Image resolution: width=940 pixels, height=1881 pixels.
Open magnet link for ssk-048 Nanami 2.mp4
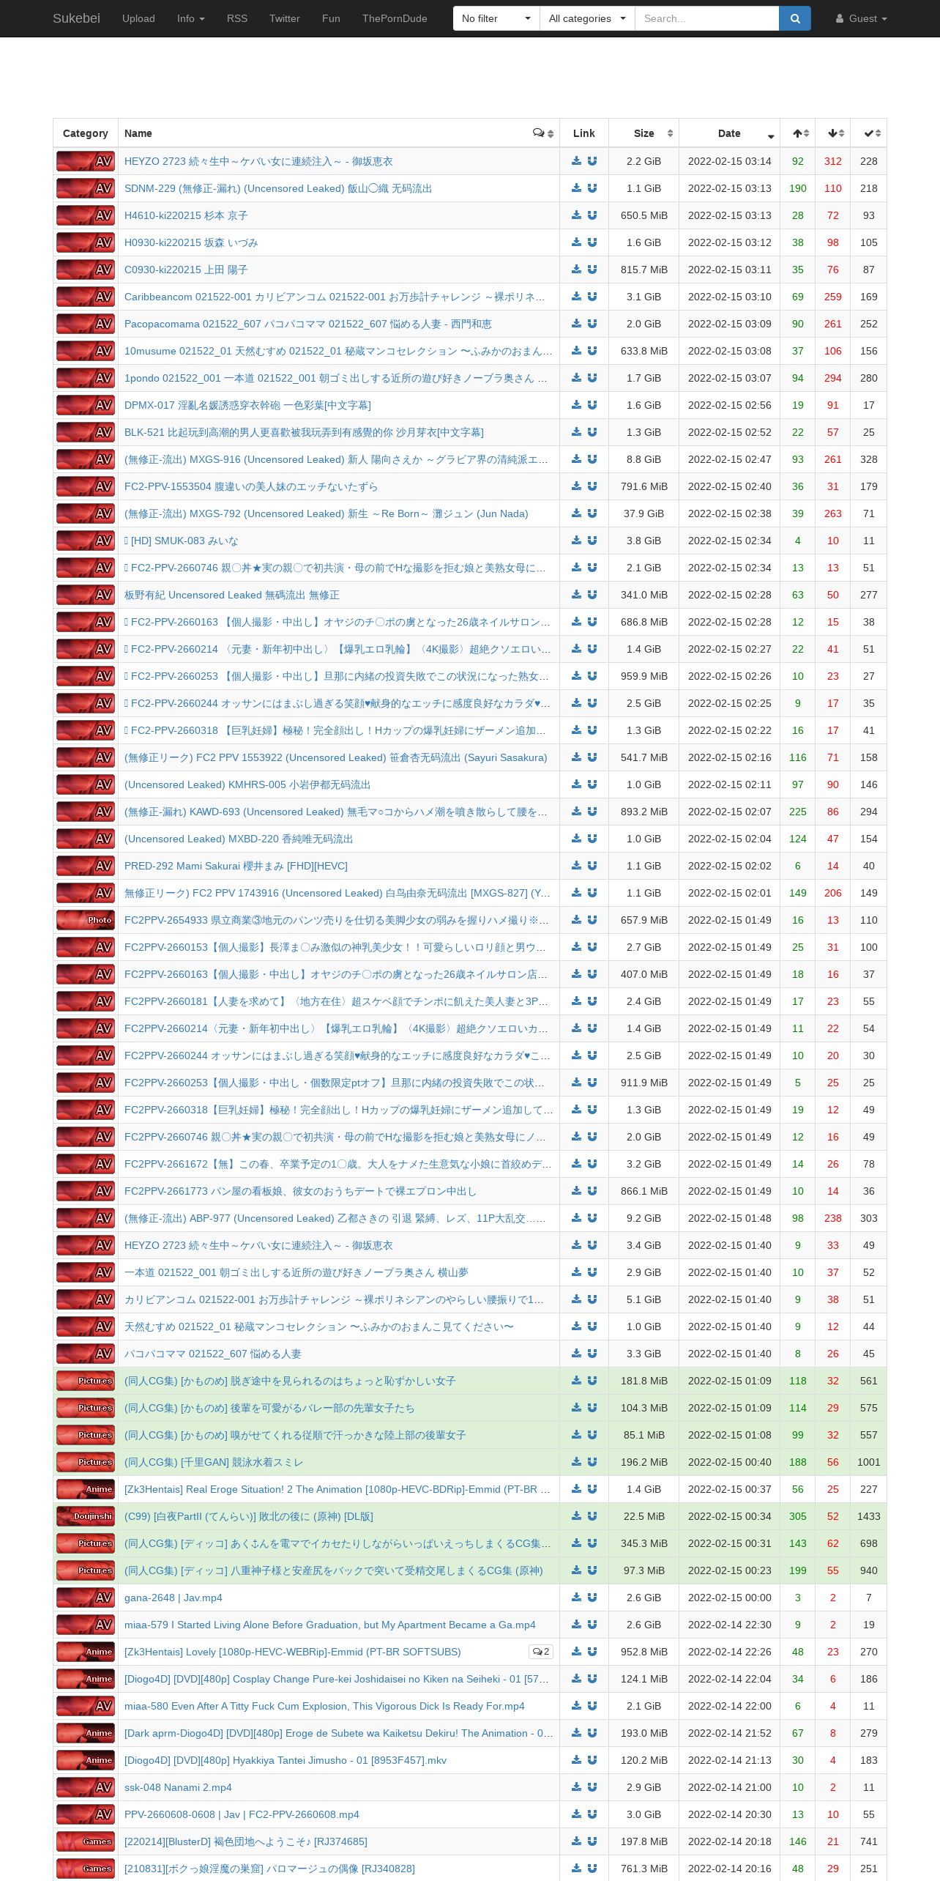592,1787
